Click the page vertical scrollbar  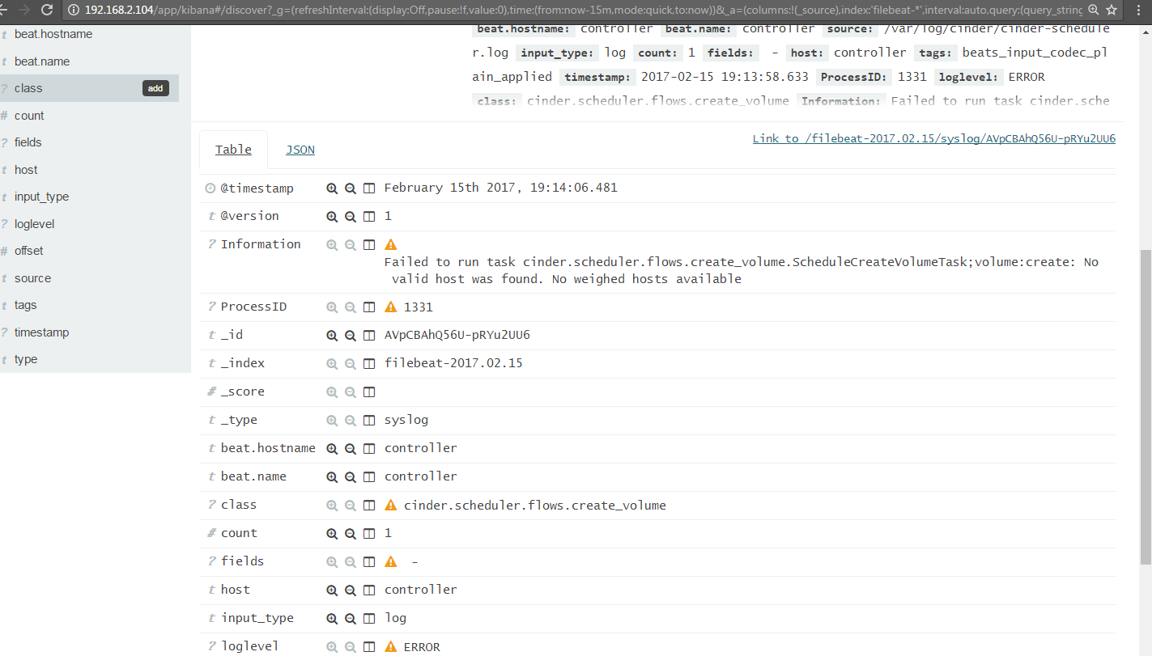pyautogui.click(x=1146, y=407)
